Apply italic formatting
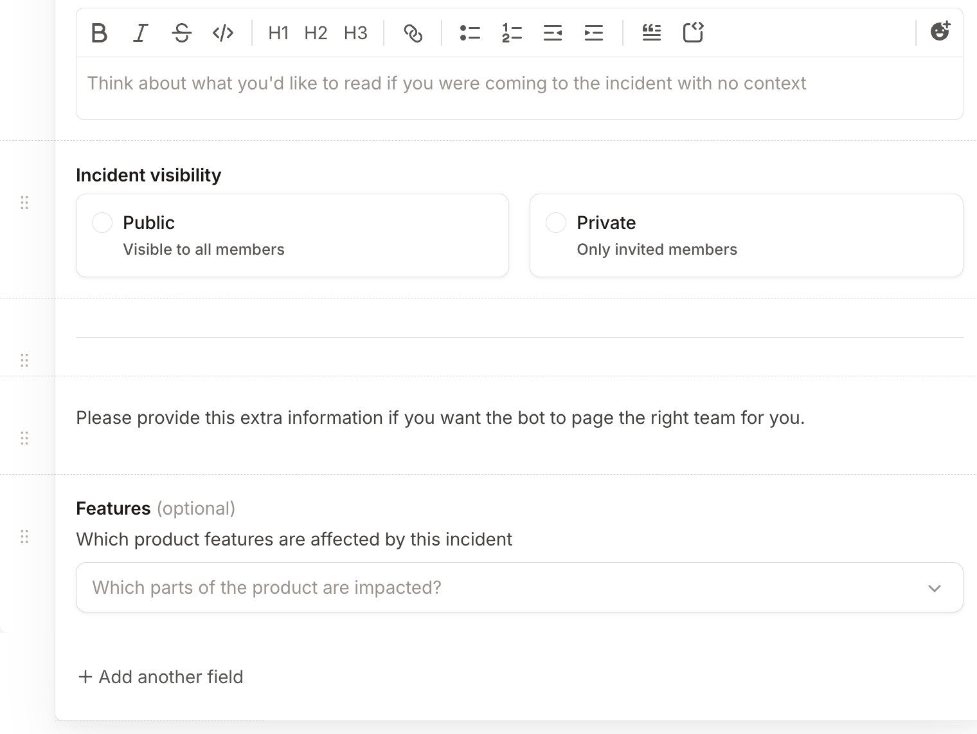Screen dimensions: 977x734 tap(140, 33)
